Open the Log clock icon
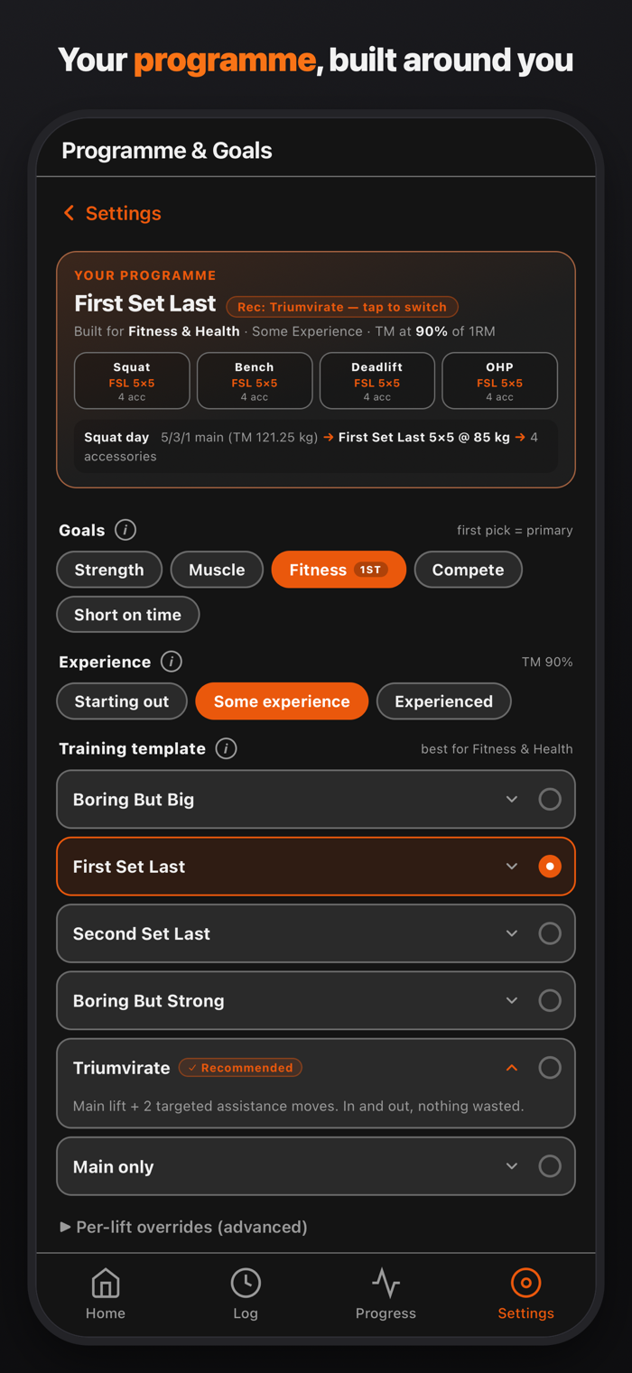This screenshot has height=1373, width=632. [x=246, y=1283]
